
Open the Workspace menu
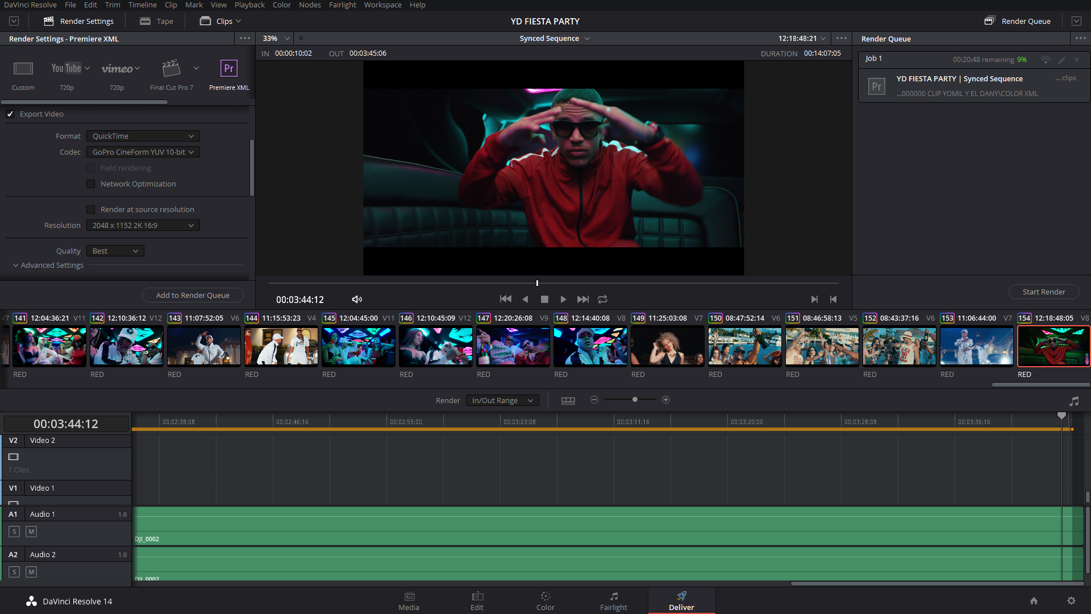point(382,5)
